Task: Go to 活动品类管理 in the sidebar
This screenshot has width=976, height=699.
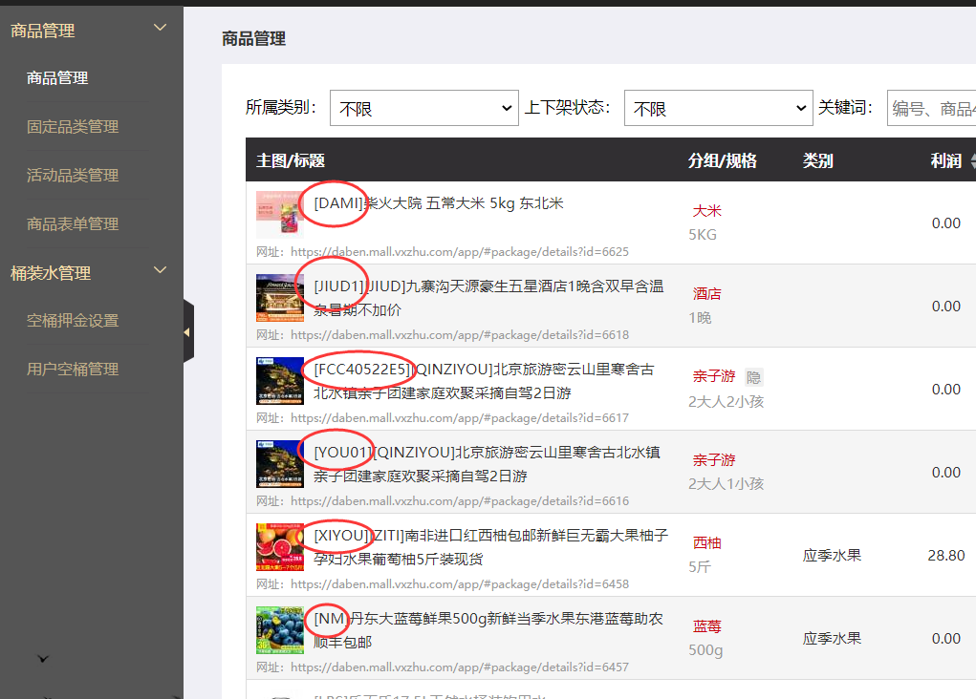Action: (73, 176)
